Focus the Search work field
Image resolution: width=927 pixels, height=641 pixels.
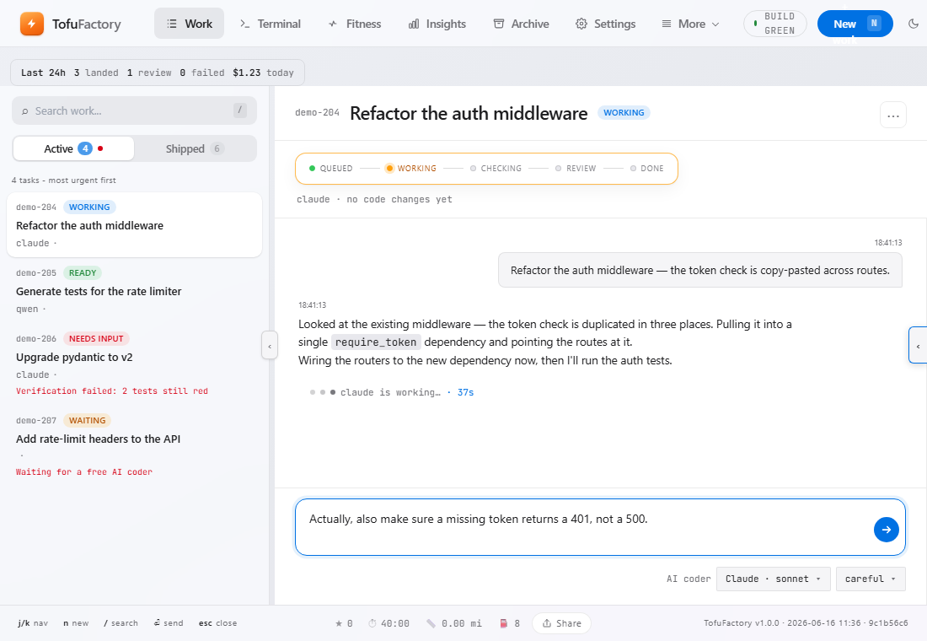coord(134,110)
